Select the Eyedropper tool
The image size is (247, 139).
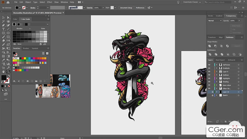3,60
